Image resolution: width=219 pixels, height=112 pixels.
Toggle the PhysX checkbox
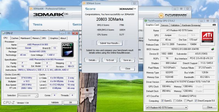coord(185,101)
